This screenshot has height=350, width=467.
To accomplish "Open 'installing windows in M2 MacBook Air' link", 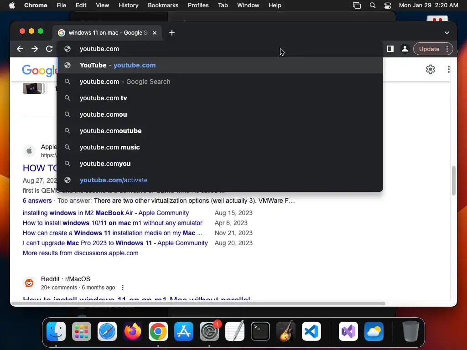I will coord(106,213).
